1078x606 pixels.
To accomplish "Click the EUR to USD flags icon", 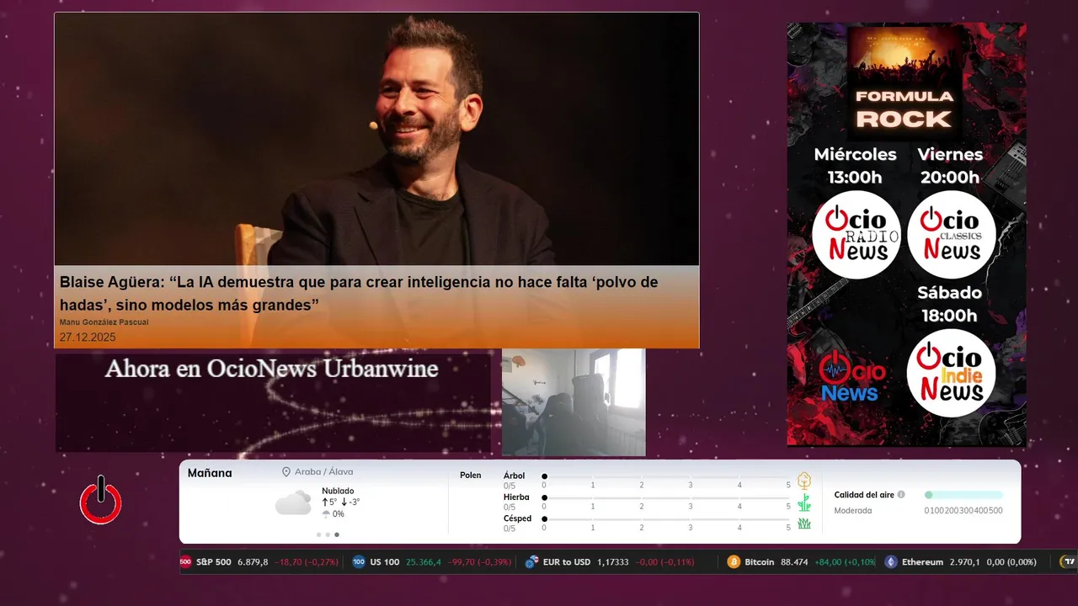I will point(531,562).
